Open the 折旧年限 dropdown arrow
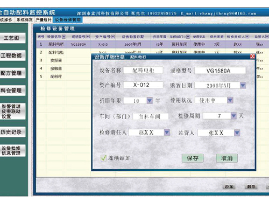Viewport: 269px width, 202px height. pos(150,100)
